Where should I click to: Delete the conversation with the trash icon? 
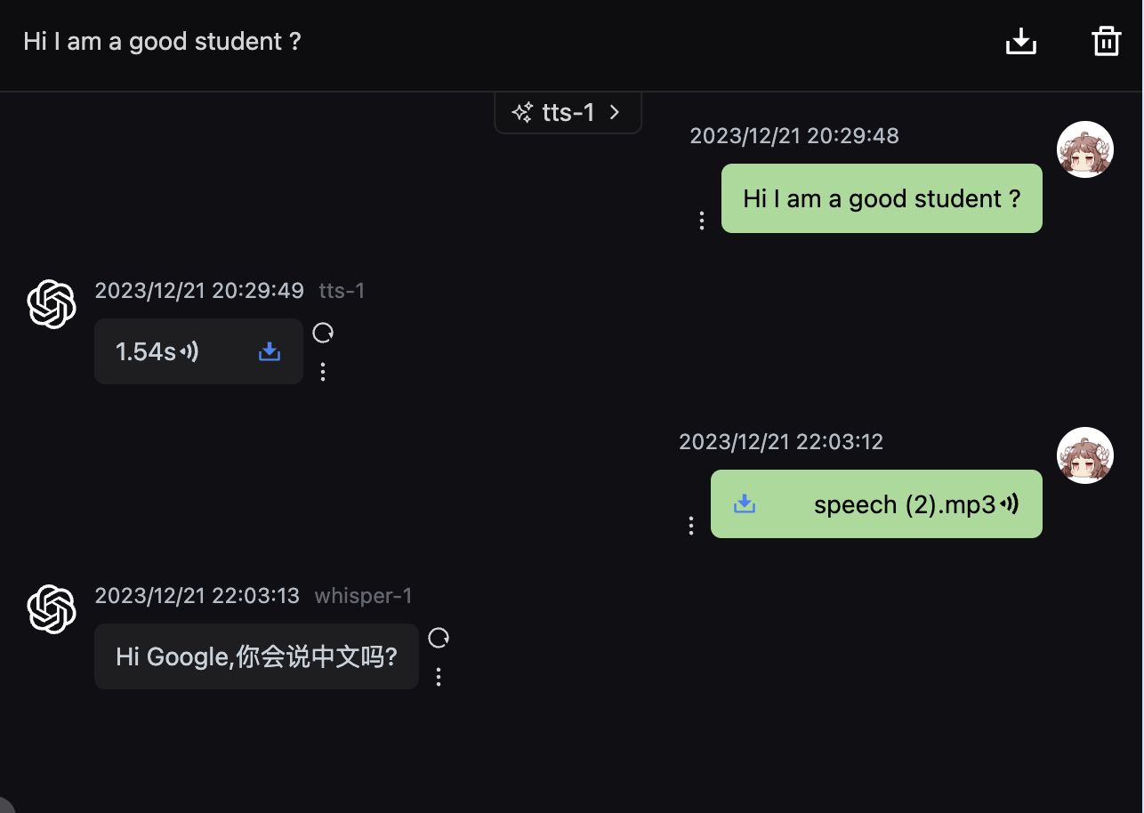[x=1106, y=41]
